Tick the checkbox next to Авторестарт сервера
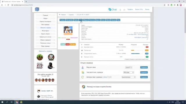Image resolution: width=186 pixels, height=104 pixels. [x=108, y=77]
